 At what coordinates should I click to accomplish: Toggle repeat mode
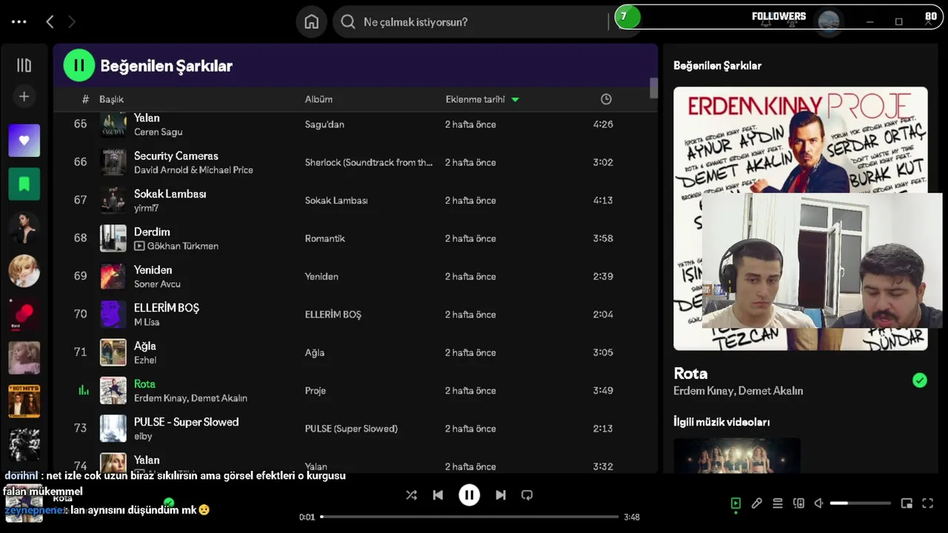point(527,495)
